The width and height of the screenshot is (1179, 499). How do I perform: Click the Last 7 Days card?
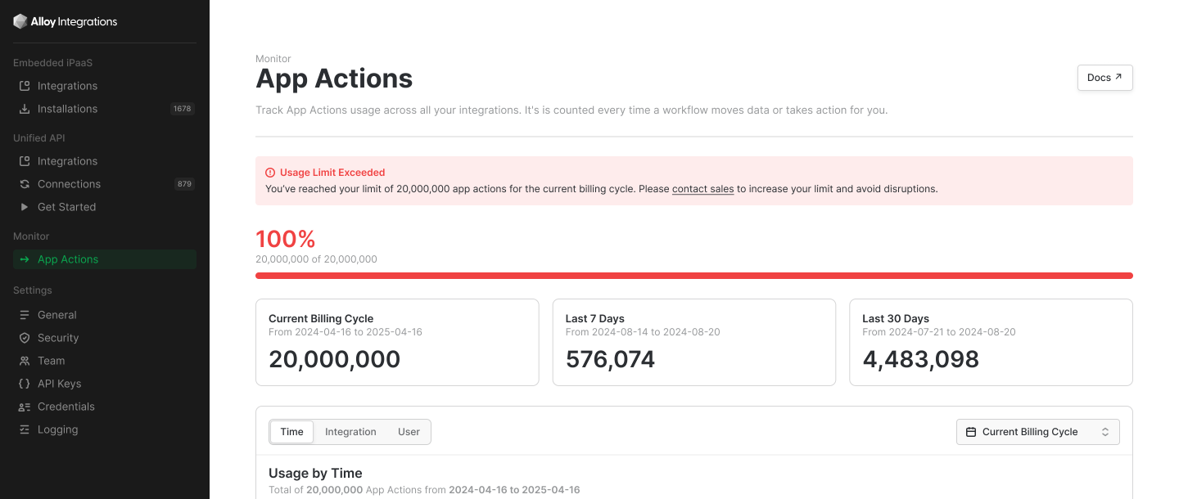coord(693,342)
